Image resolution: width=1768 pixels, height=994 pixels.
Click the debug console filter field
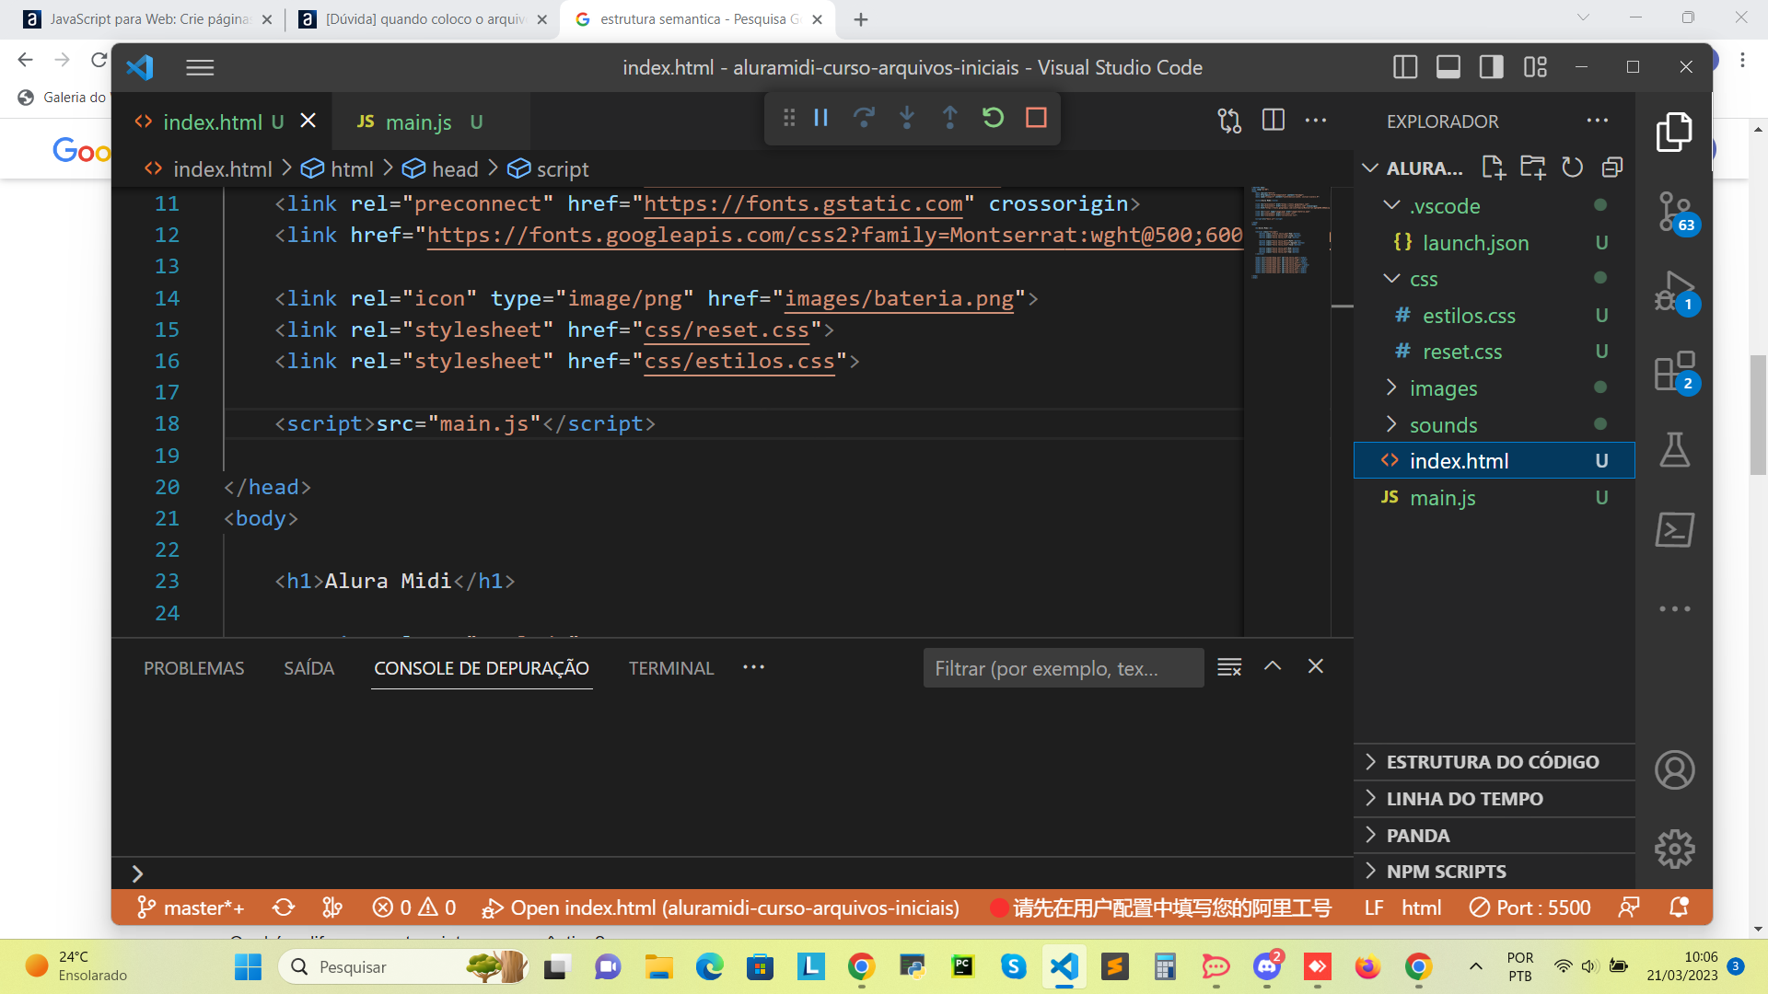(1064, 668)
